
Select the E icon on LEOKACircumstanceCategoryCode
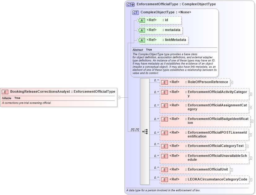pos(164,179)
